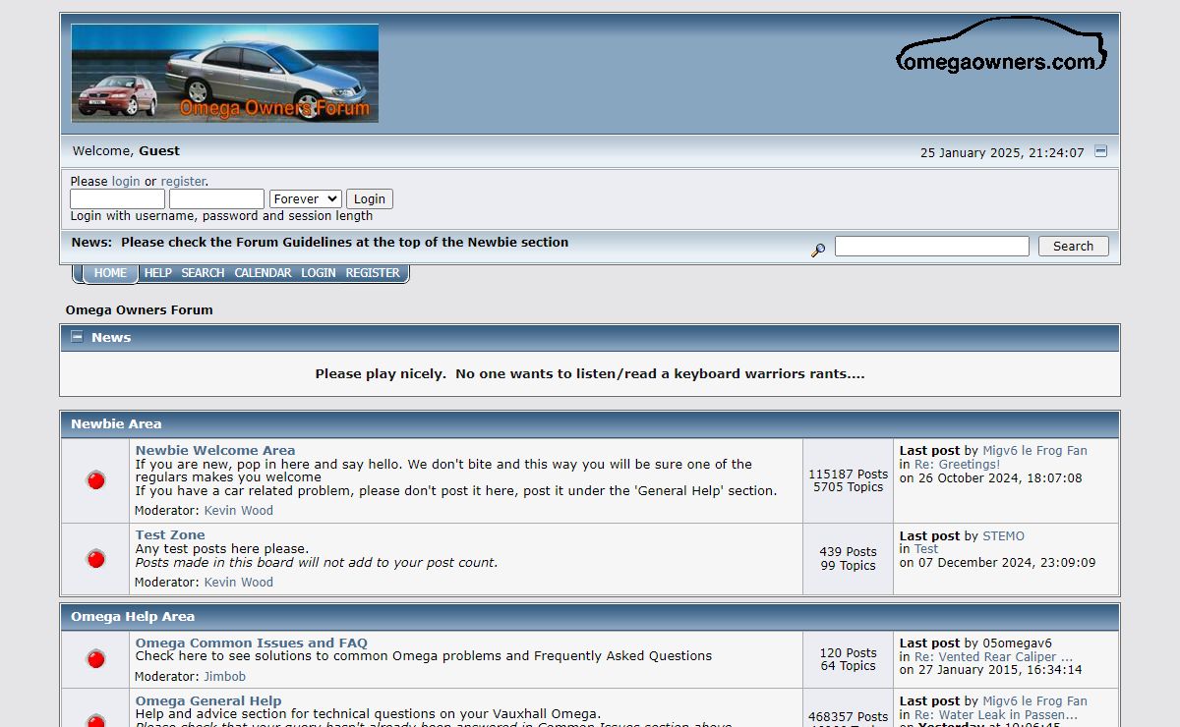Open the Newbie Welcome Area board

pyautogui.click(x=215, y=451)
